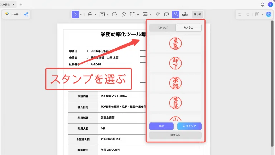
Task: Select the measurement or area tool
Action: point(145,14)
